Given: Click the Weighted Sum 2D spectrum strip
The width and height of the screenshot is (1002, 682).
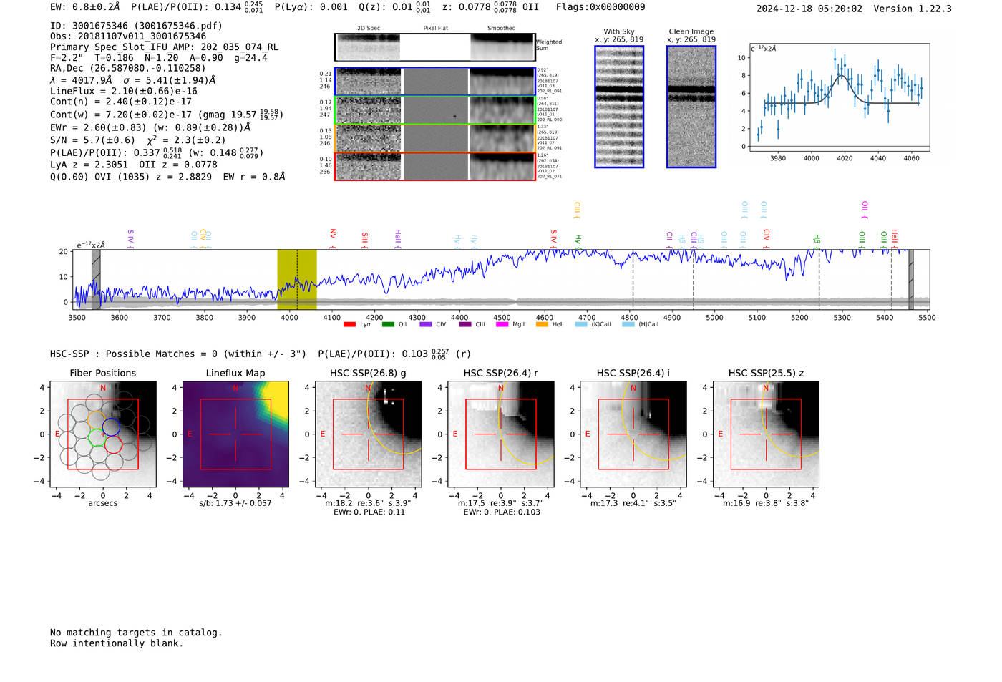Looking at the screenshot, I should pyautogui.click(x=434, y=47).
